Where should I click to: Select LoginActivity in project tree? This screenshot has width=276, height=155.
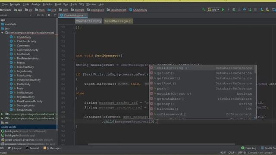(25, 71)
